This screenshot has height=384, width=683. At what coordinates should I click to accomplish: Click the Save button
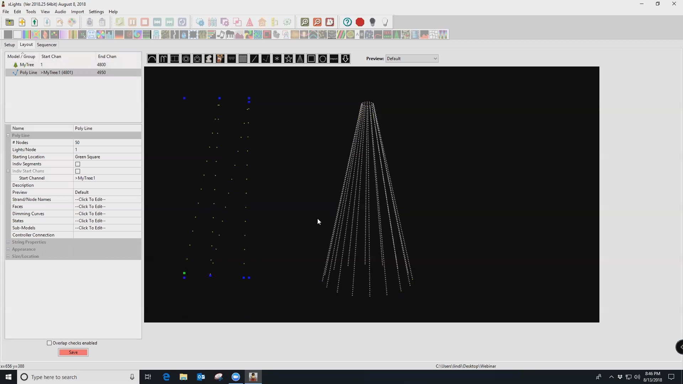coord(73,352)
